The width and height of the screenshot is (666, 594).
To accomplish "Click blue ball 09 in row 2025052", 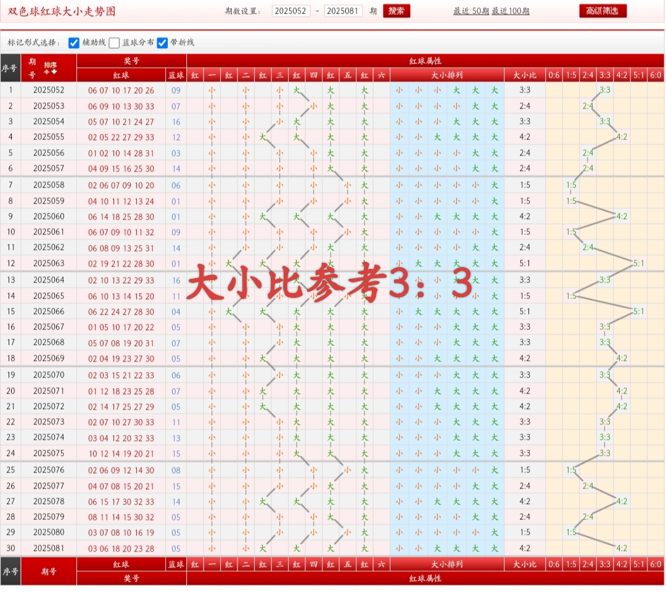I will click(x=176, y=91).
